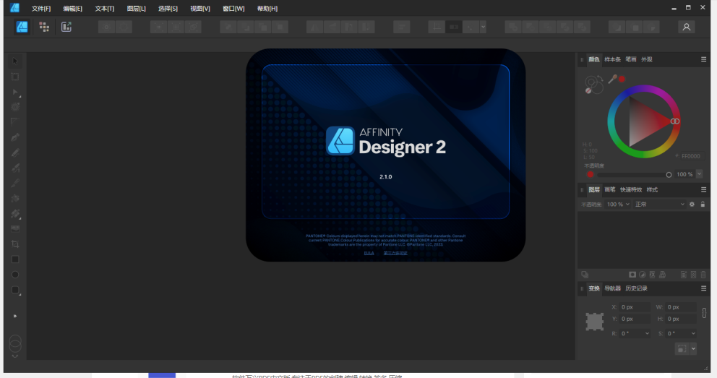The image size is (717, 378).
Task: Select the Move tool
Action: (15, 61)
